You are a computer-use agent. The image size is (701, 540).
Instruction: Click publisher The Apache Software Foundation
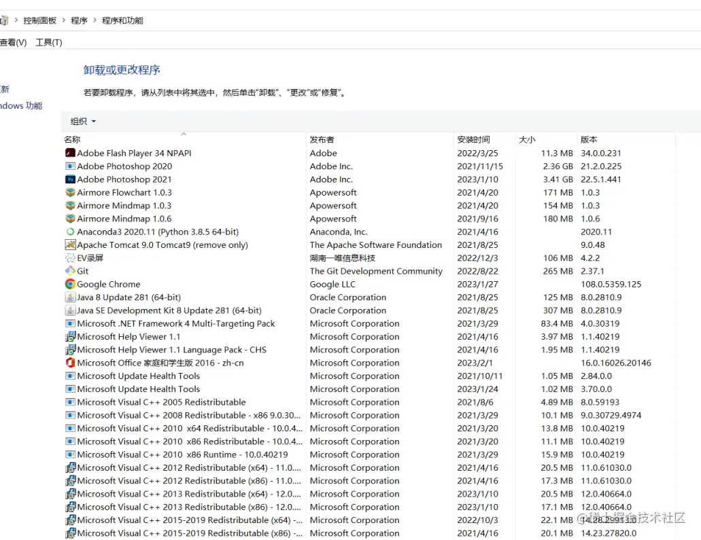376,245
